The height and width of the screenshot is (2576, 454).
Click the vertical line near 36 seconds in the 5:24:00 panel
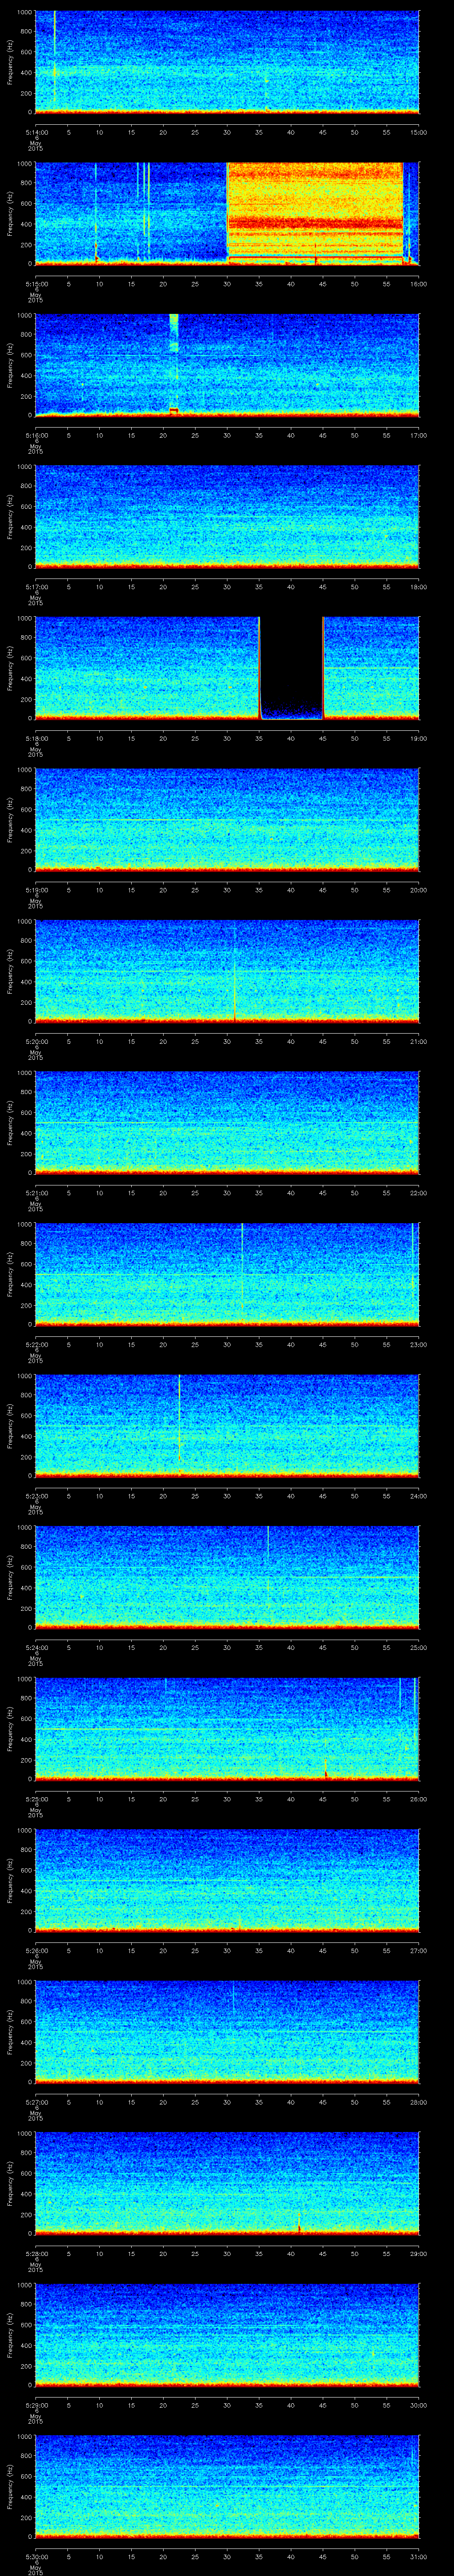pos(267,1560)
